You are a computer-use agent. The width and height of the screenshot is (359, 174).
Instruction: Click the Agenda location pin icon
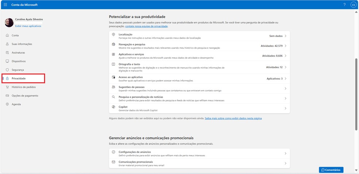(x=7, y=104)
